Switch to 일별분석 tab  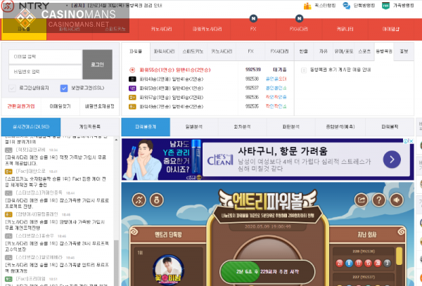coord(194,127)
